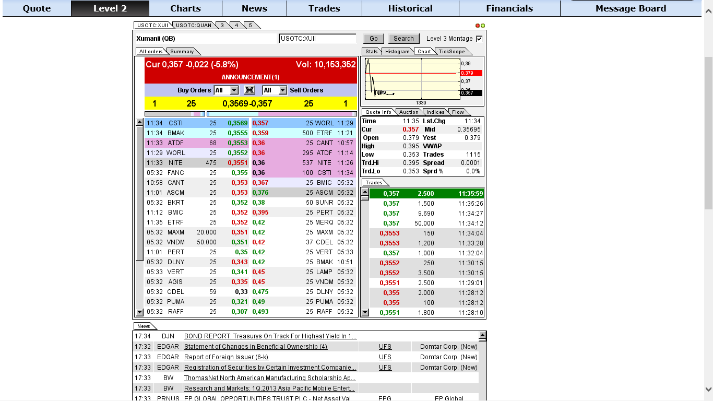Focus the symbol input field USOTC:XUII
Image resolution: width=713 pixels, height=401 pixels.
[317, 39]
